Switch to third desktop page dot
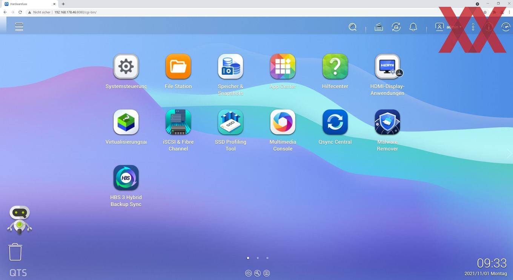This screenshot has height=280, width=513. coord(267,258)
